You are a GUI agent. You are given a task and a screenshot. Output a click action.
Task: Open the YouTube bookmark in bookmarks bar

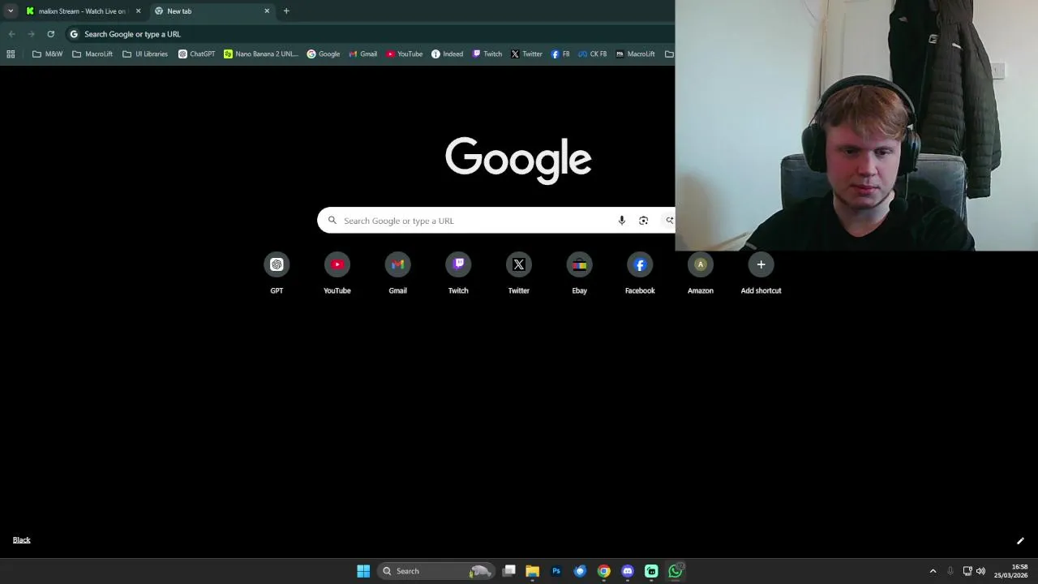pyautogui.click(x=404, y=54)
